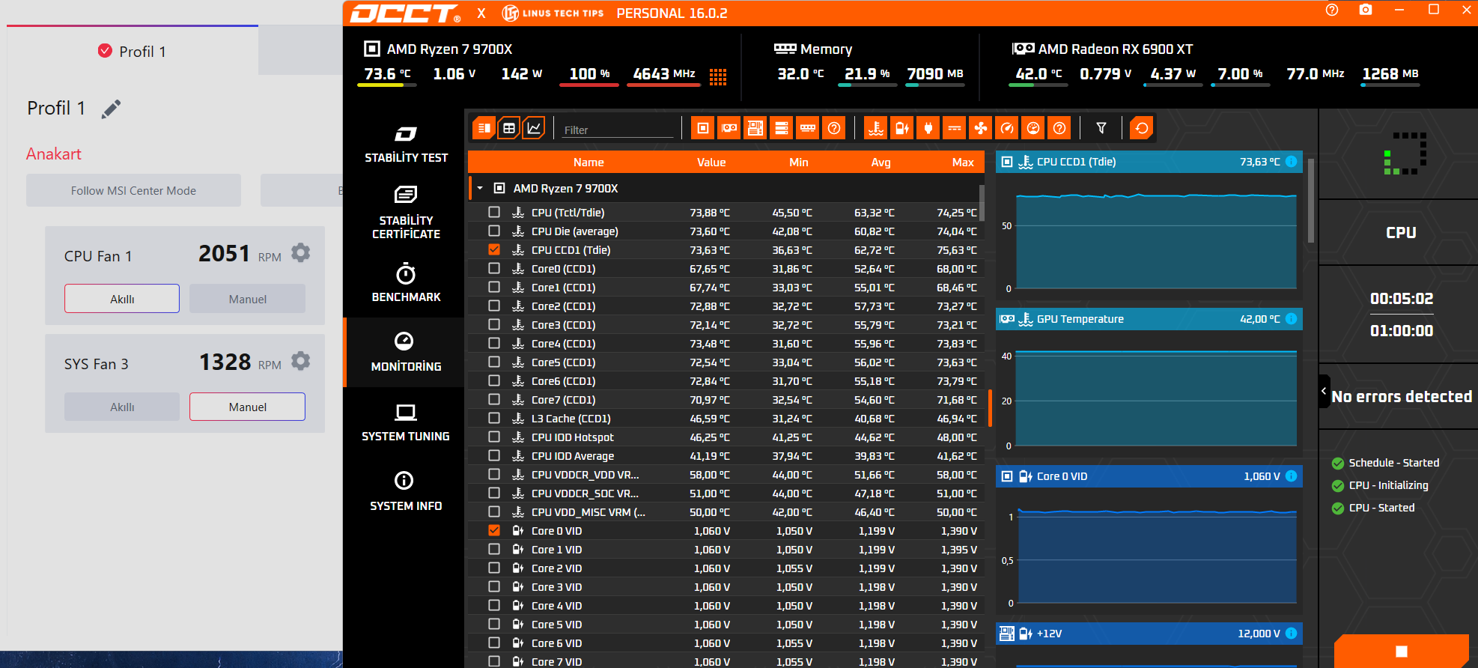Switch the OCCT monitoring view to graph mode
The width and height of the screenshot is (1478, 668).
point(534,128)
